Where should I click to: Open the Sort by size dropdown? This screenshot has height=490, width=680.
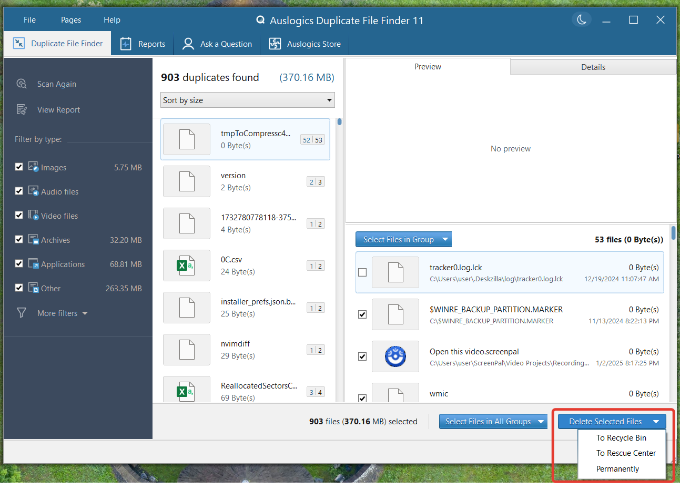pyautogui.click(x=247, y=100)
